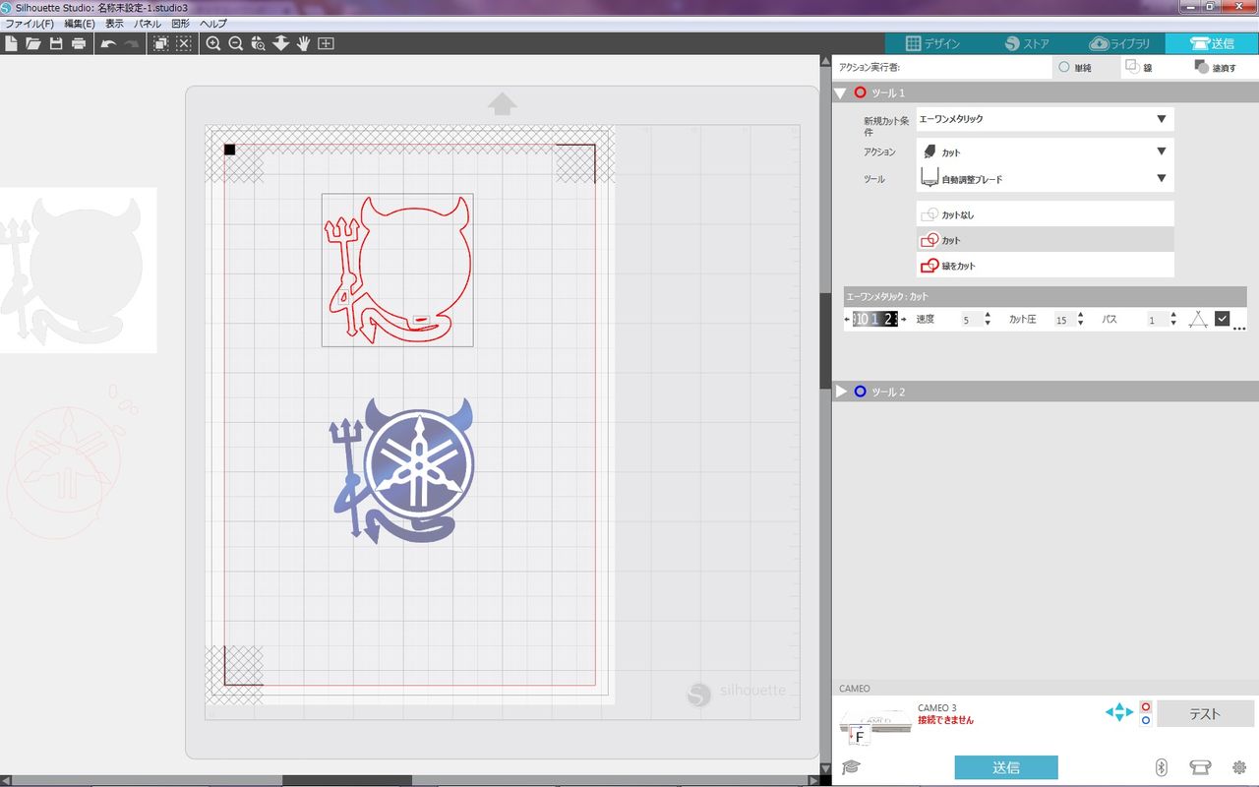Open the 新規カット条件 material dropdown
This screenshot has width=1259, height=787.
click(x=1045, y=119)
